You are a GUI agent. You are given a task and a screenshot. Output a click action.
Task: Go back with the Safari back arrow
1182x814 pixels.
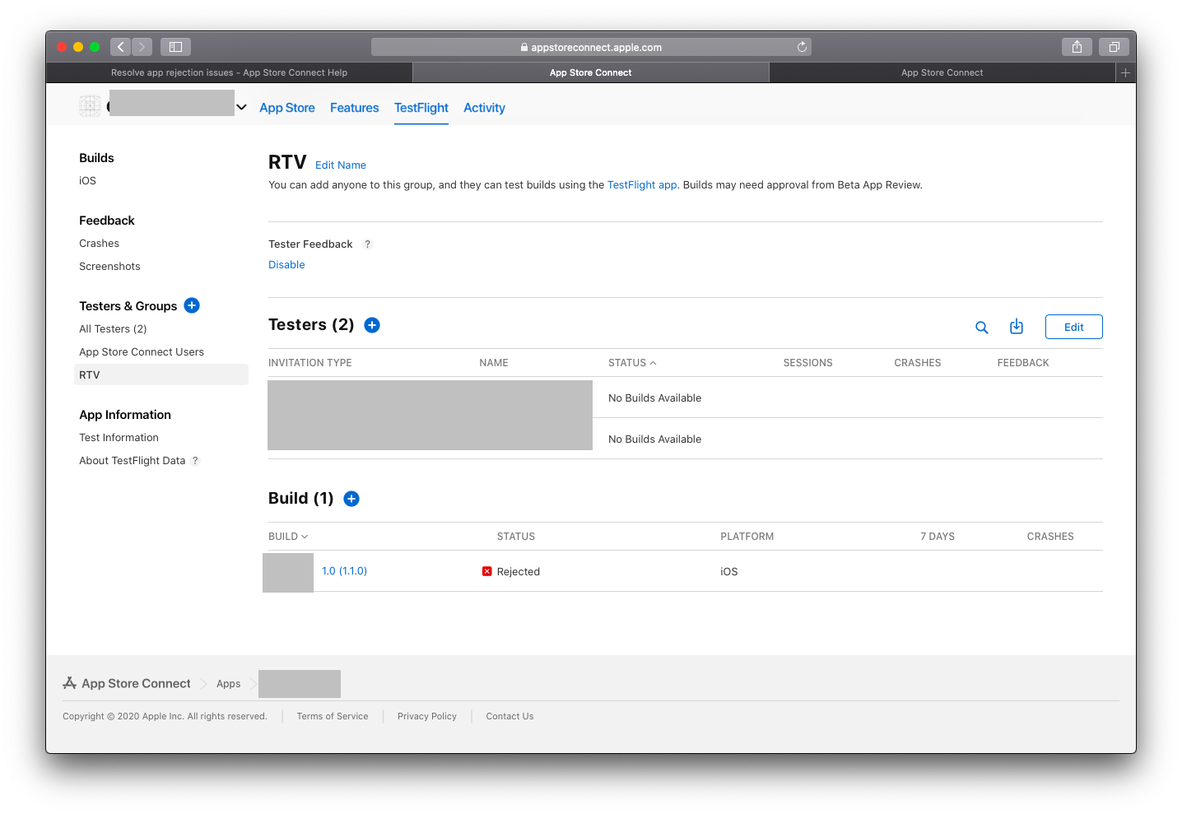121,47
